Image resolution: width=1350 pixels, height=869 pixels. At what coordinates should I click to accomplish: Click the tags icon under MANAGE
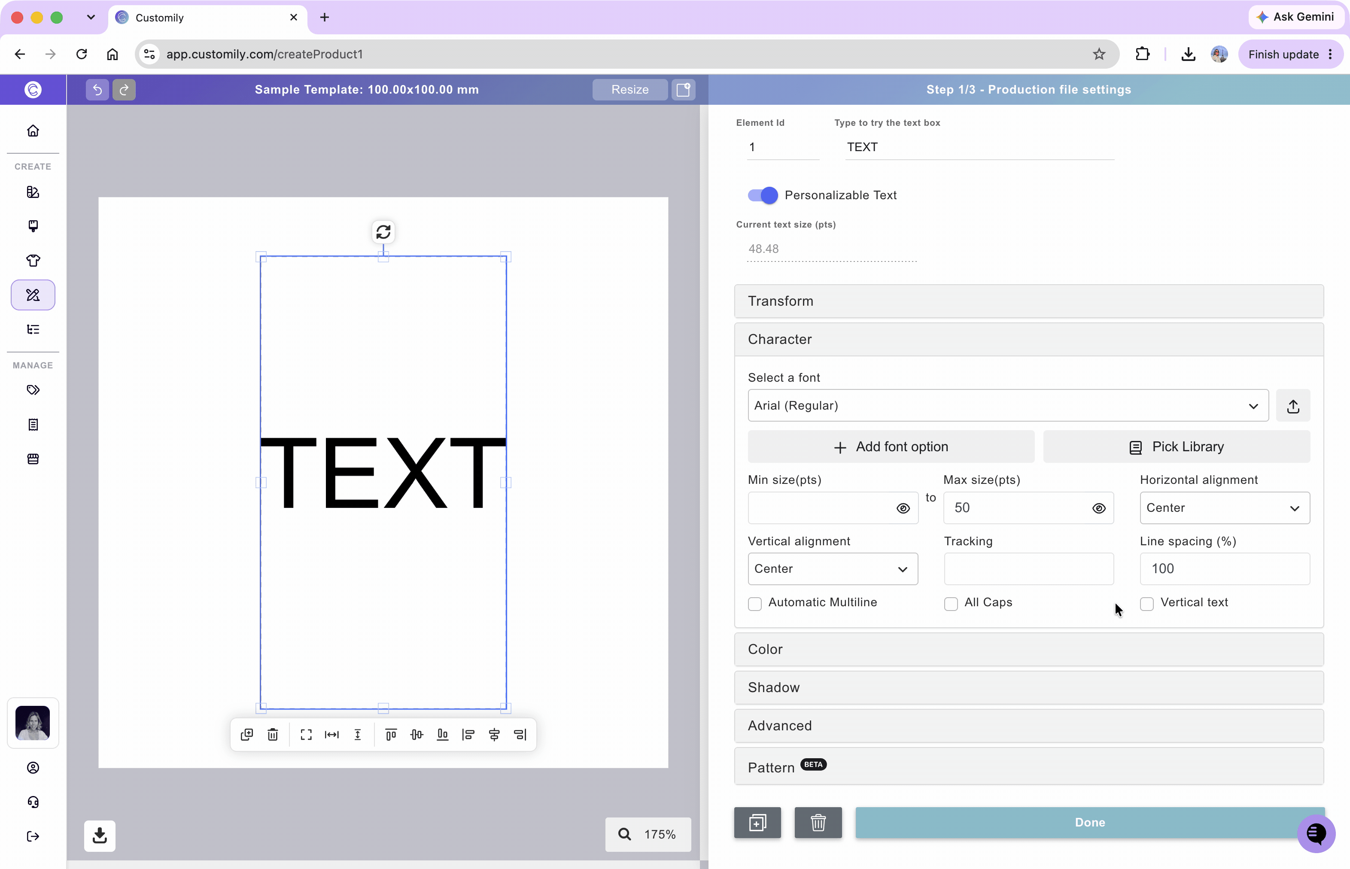pyautogui.click(x=33, y=390)
